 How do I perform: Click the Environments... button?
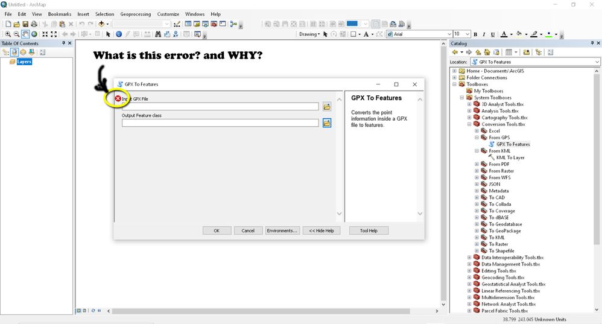[282, 230]
